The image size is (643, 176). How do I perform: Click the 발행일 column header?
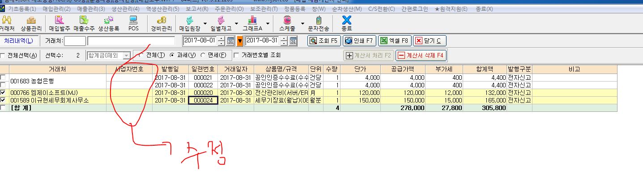pos(170,70)
